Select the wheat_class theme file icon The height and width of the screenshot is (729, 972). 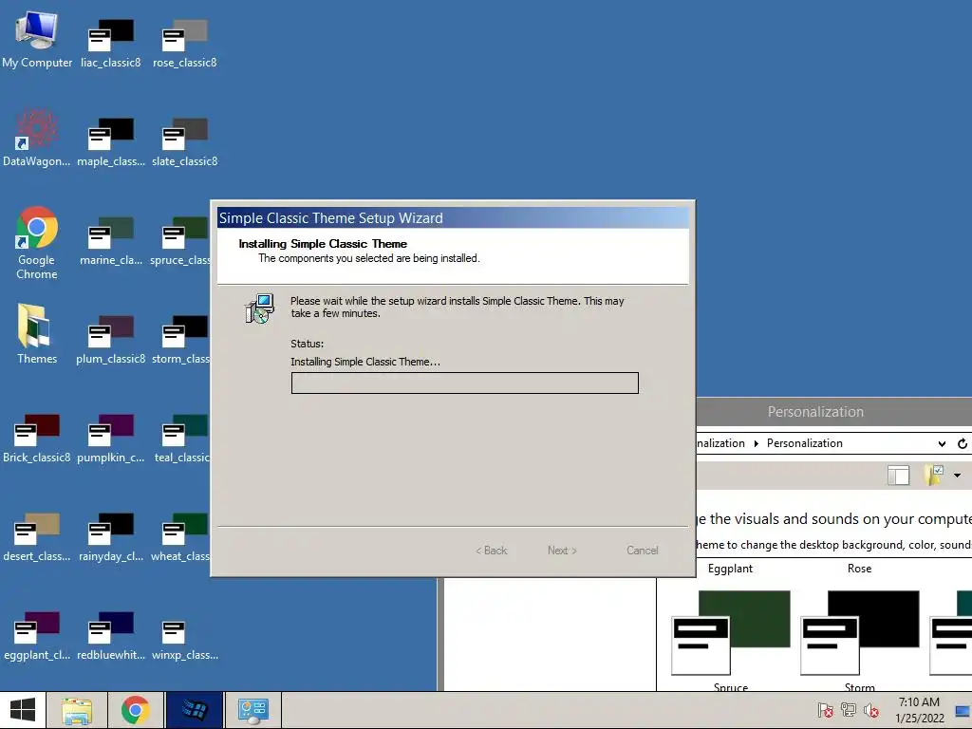(180, 535)
